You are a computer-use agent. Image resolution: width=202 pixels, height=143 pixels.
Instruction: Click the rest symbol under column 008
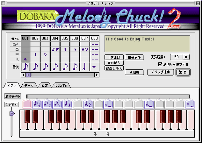pyautogui.click(x=94, y=67)
